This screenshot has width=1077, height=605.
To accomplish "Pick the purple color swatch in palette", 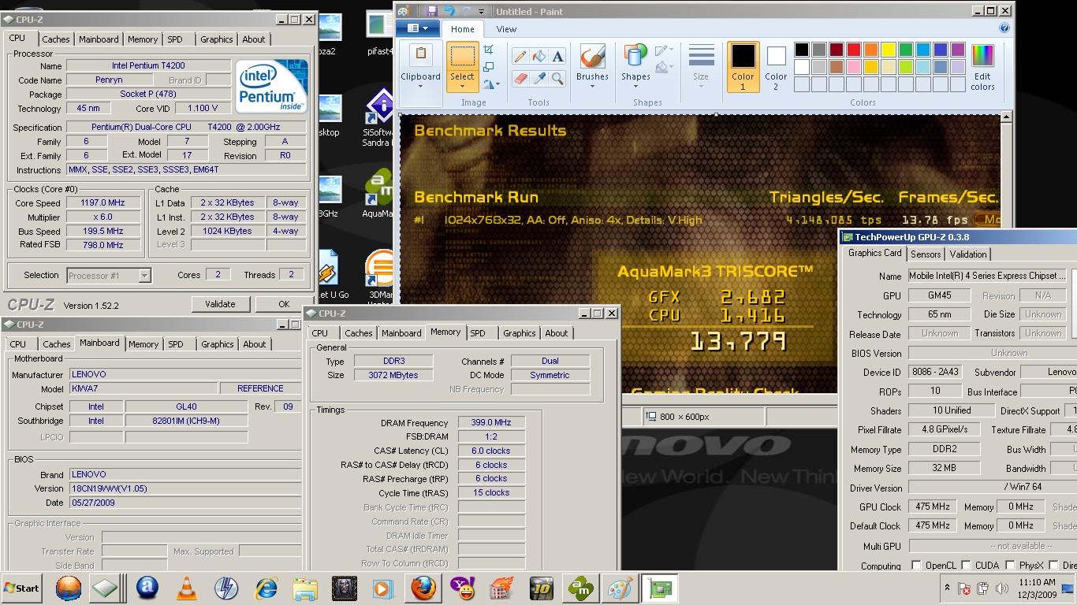I will (957, 50).
